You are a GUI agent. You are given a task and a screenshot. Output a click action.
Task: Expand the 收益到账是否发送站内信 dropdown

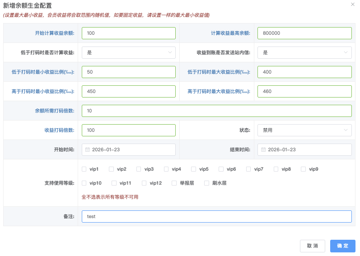pyautogui.click(x=304, y=52)
